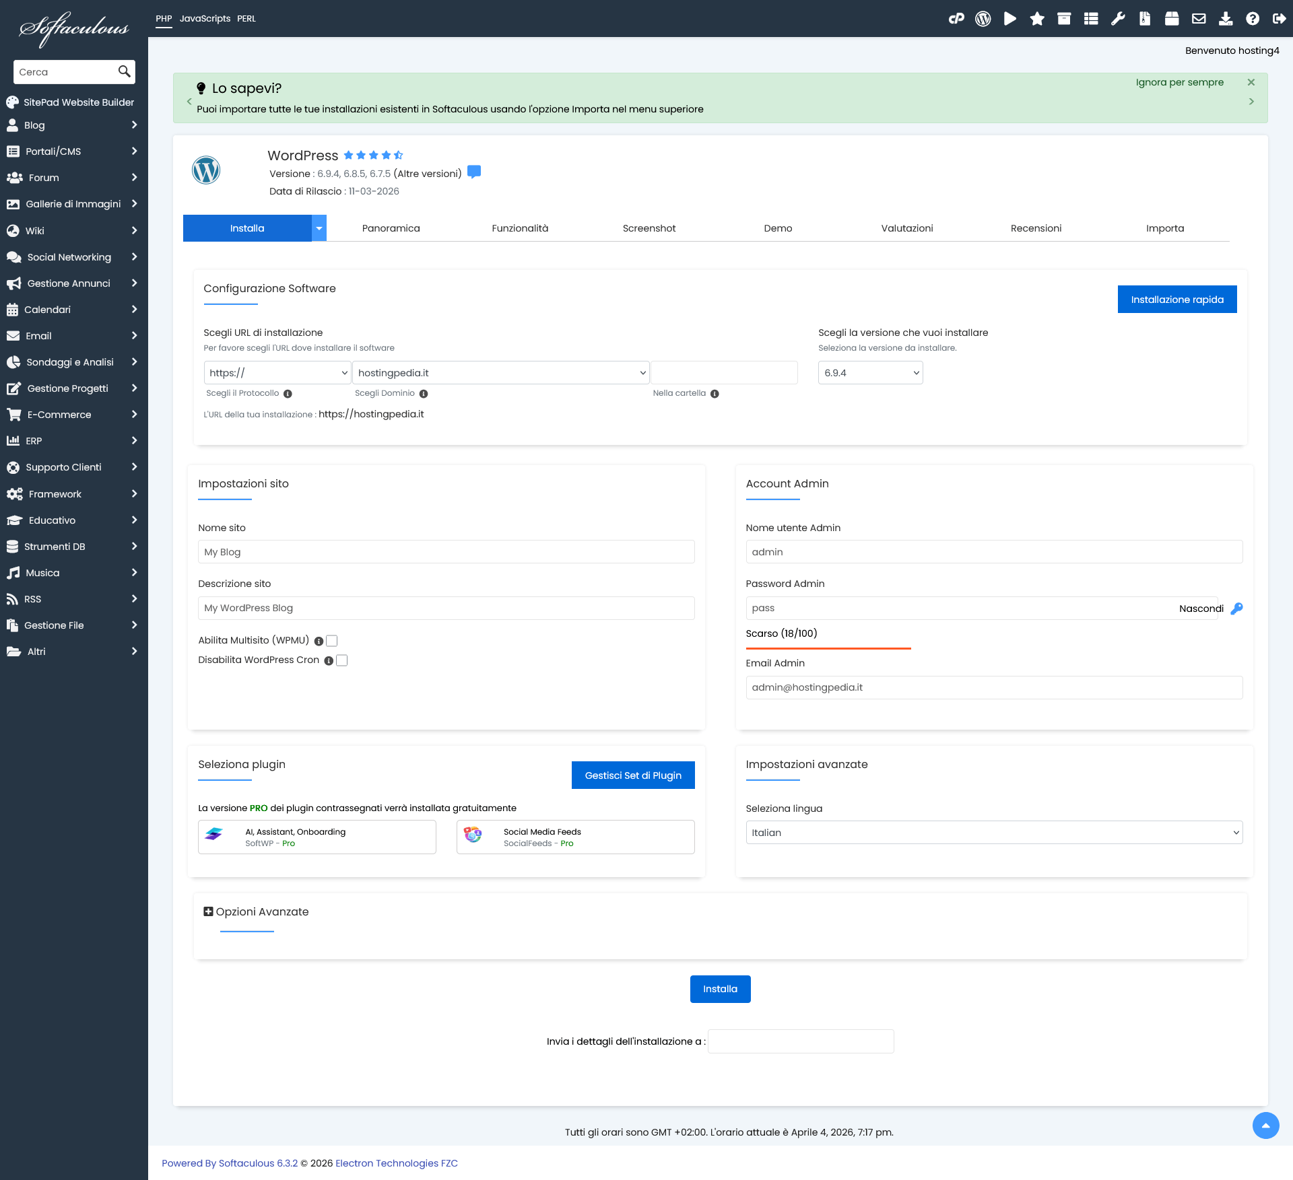1293x1180 pixels.
Task: Open WordPress manager icon in top bar
Action: tap(983, 19)
